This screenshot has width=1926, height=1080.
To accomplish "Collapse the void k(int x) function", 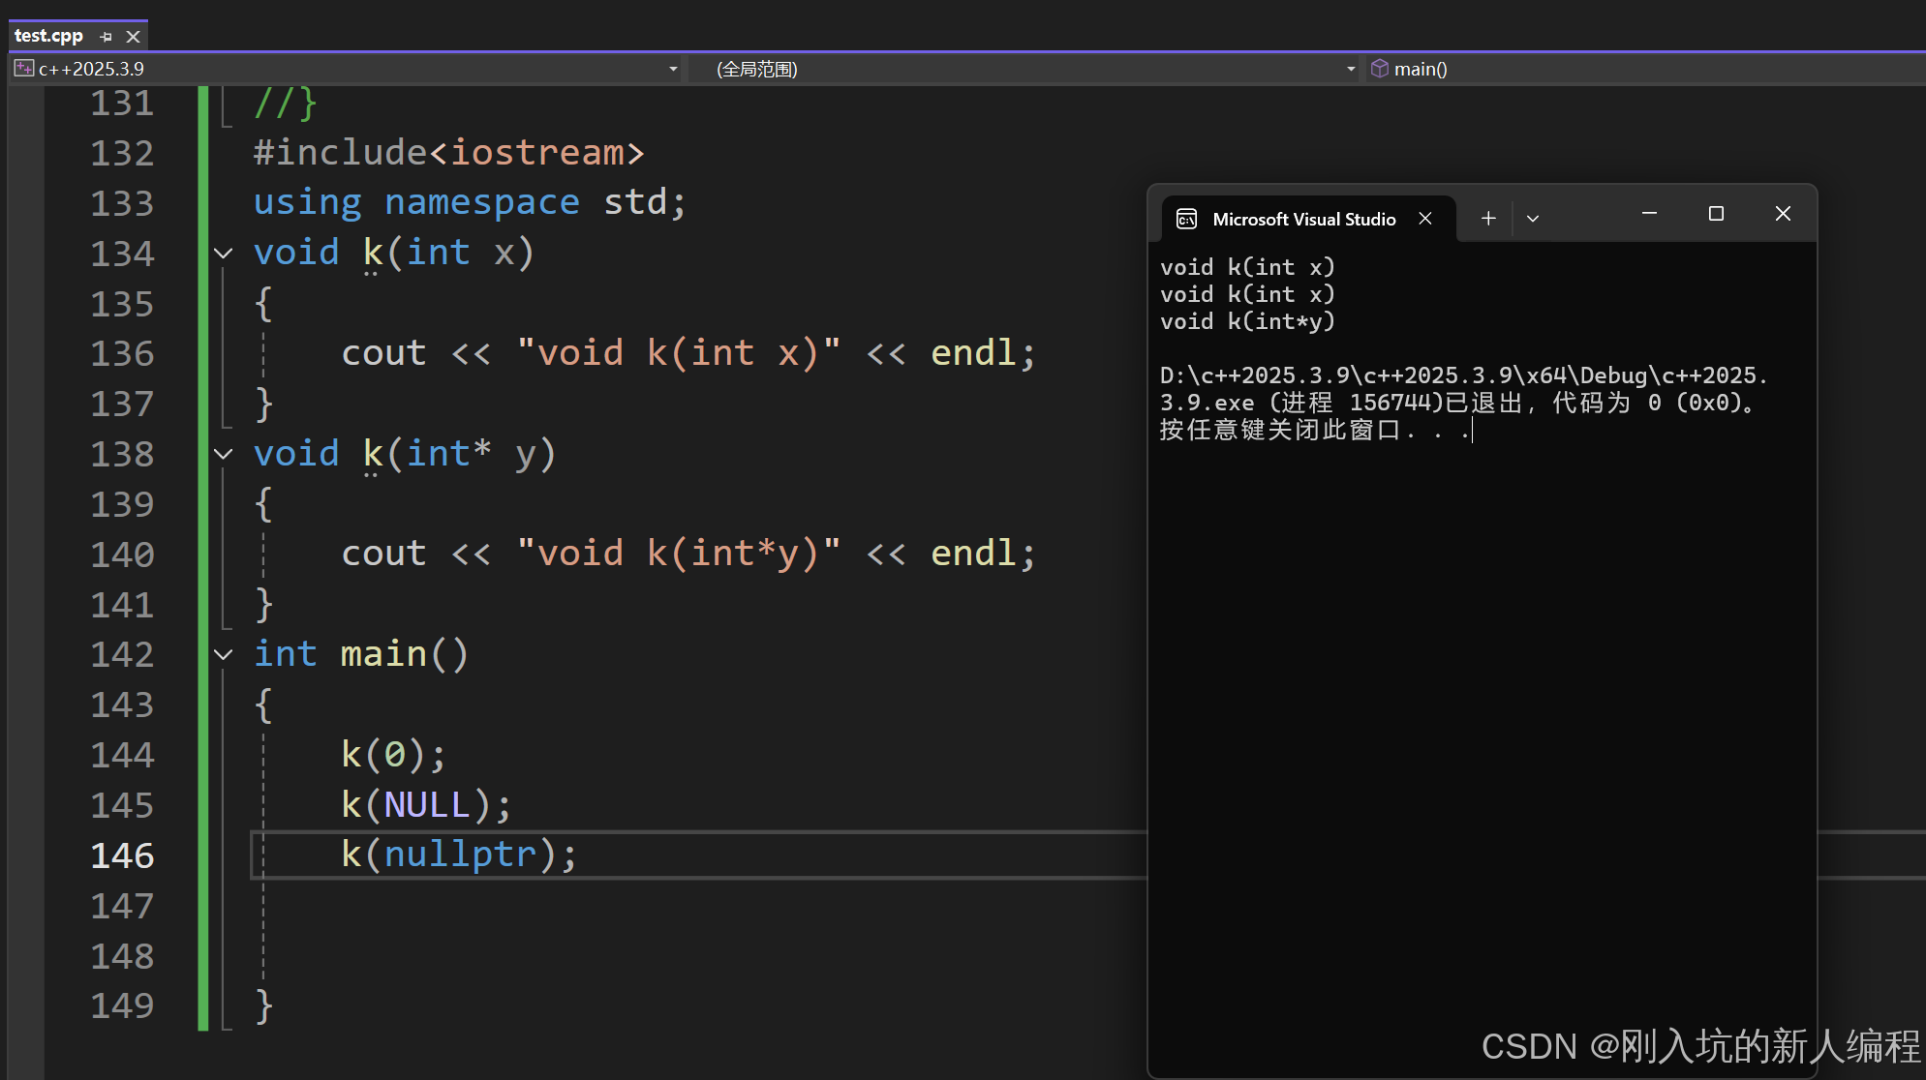I will pos(224,254).
